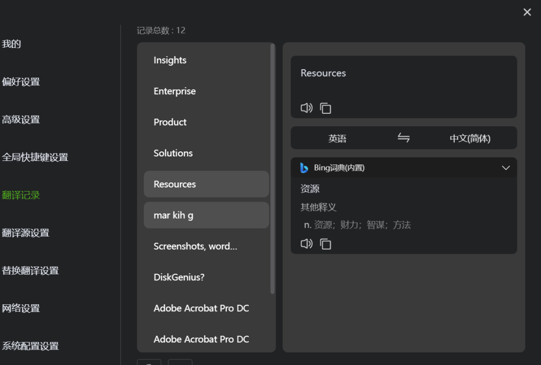Click the 资源 translation result text
The width and height of the screenshot is (541, 365).
(x=310, y=189)
